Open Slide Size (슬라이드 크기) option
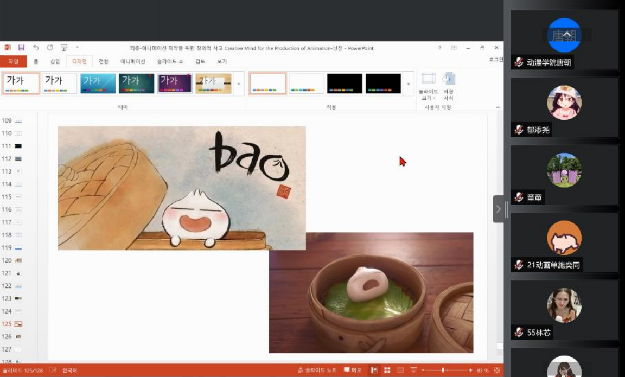The image size is (625, 377). tap(429, 86)
